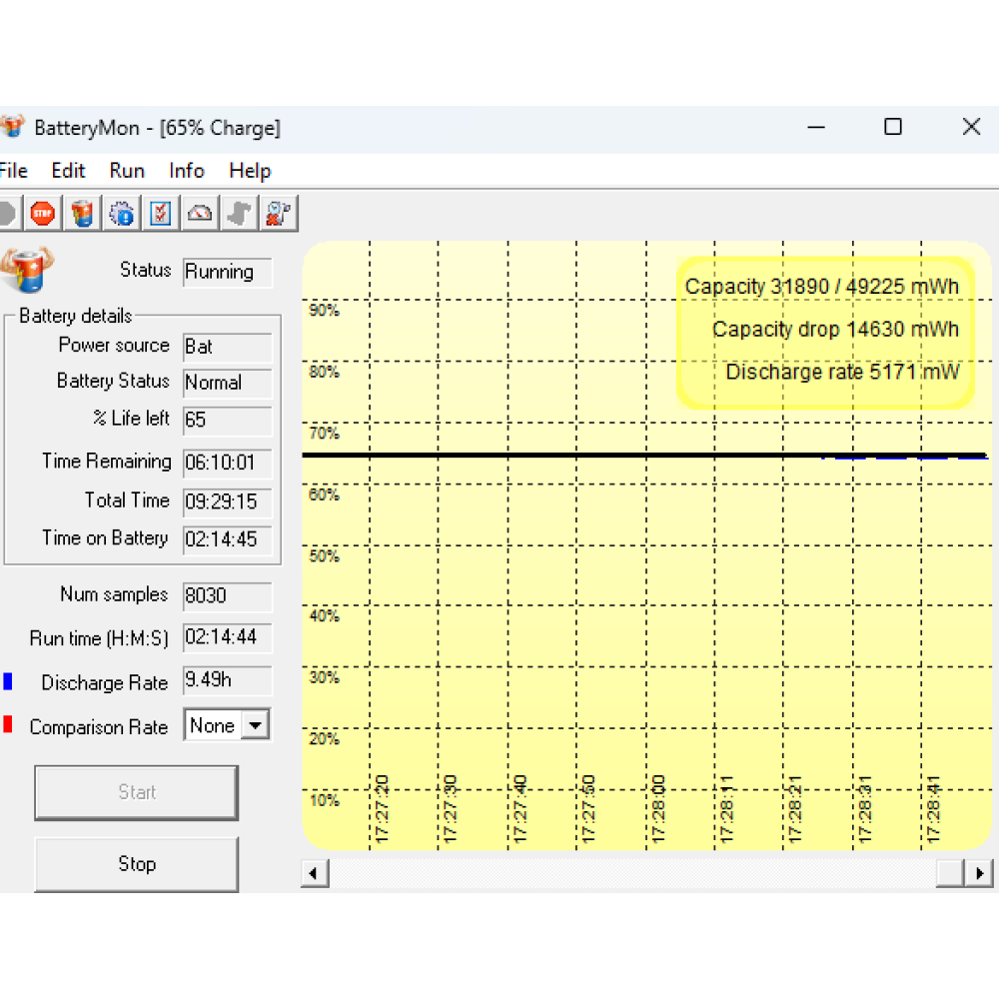
Task: Click the red Stop sign toolbar icon
Action: point(43,213)
